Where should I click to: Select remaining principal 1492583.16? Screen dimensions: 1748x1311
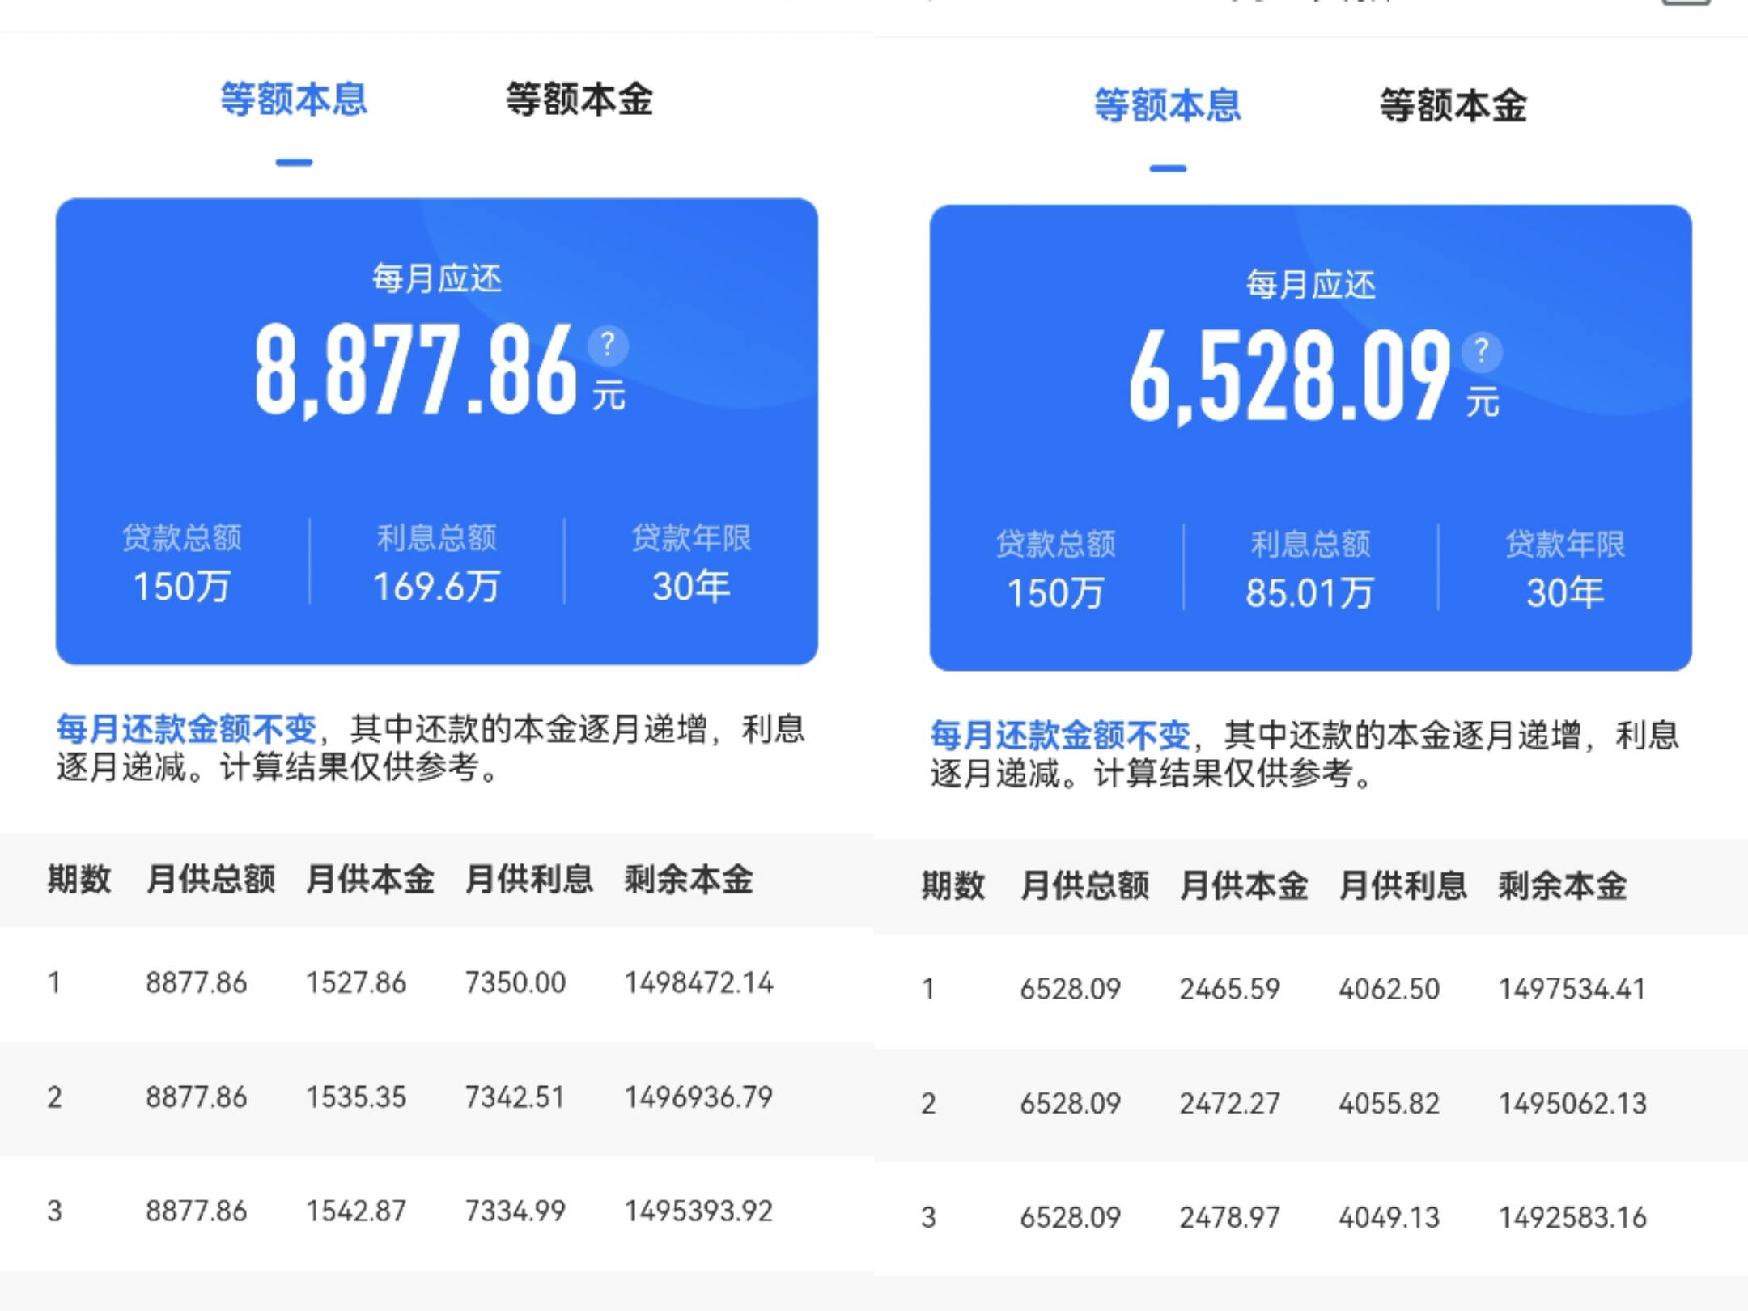[x=1572, y=1218]
